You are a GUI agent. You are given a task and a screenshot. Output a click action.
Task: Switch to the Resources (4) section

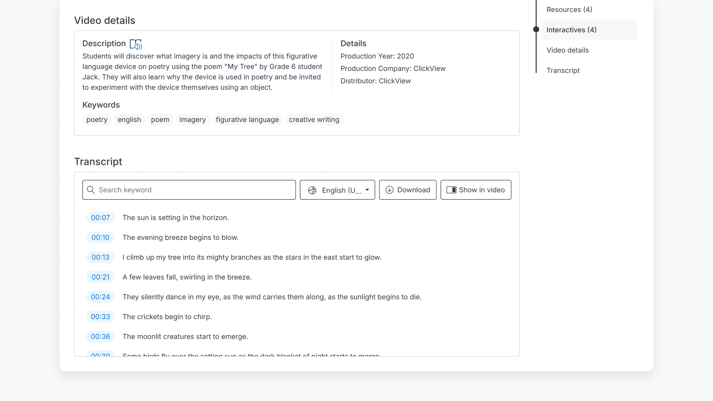click(x=569, y=9)
